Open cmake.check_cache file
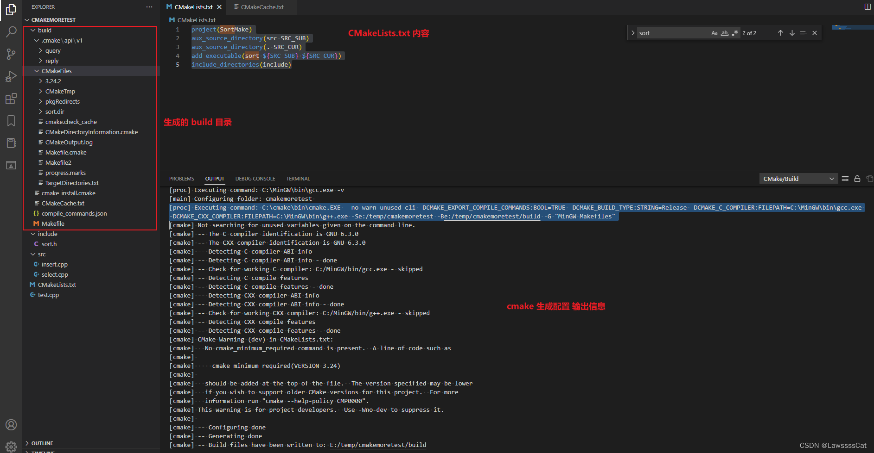Screen dimensions: 874x453 pos(91,122)
